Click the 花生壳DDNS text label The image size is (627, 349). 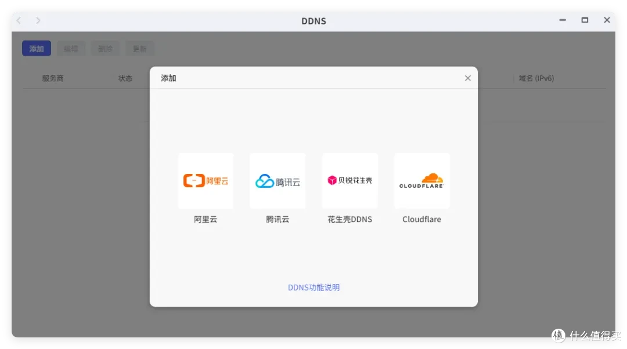[350, 219]
